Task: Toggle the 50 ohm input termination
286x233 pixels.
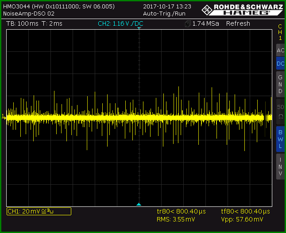Action: click(280, 111)
